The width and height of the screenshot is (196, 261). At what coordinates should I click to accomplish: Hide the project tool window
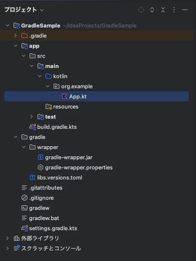point(185,10)
